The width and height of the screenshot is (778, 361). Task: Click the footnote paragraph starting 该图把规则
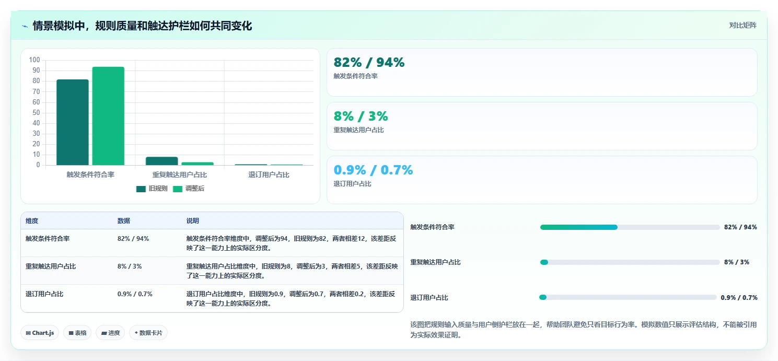[x=584, y=330]
